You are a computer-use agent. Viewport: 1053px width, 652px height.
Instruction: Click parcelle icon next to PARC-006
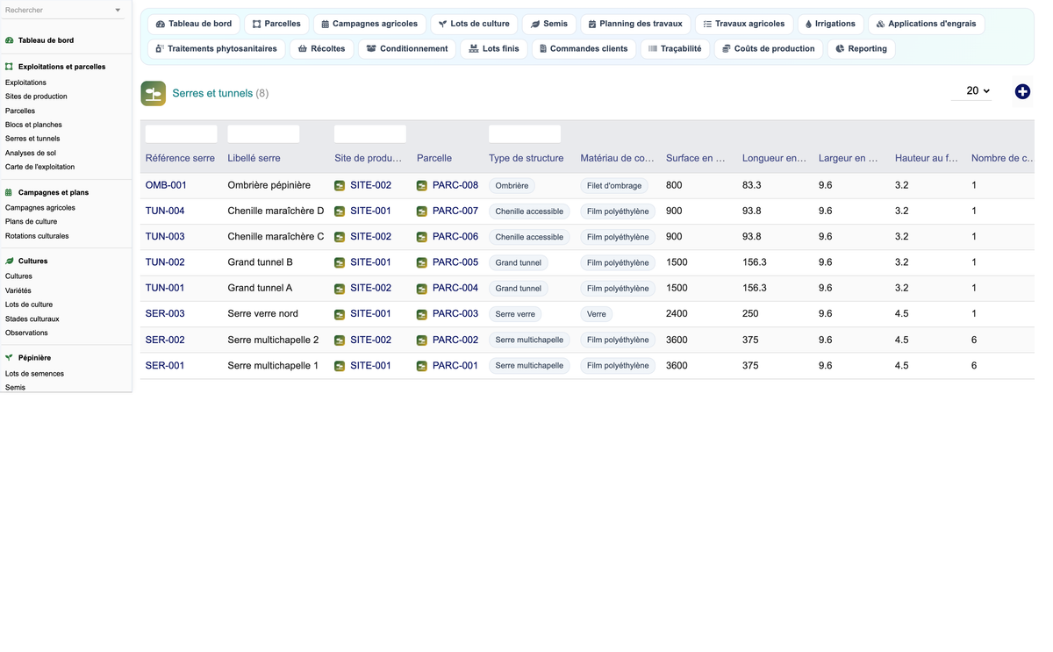(422, 237)
